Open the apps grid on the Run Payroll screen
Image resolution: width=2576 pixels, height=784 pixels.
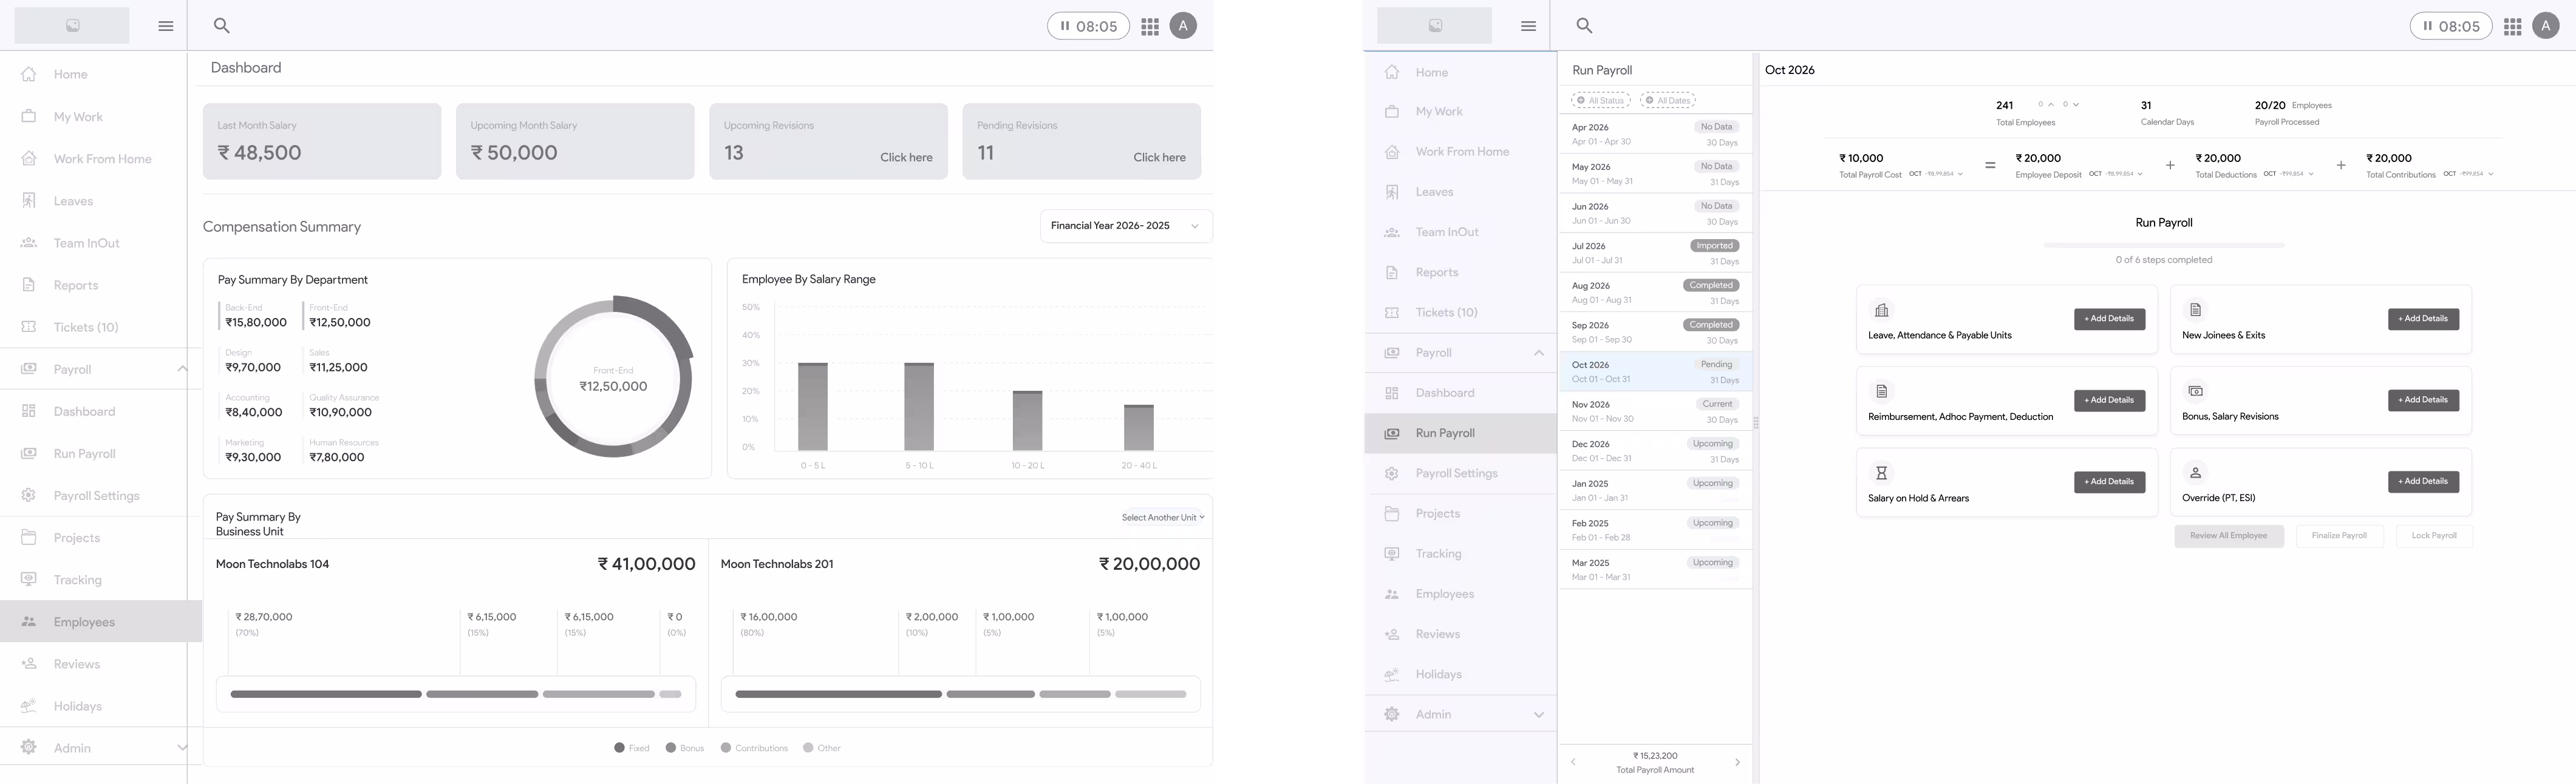pos(2512,27)
